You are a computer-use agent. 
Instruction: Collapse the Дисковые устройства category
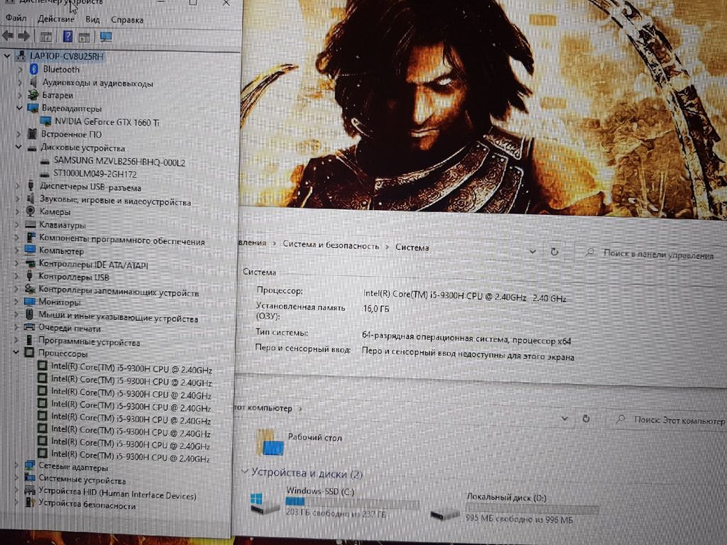[x=18, y=147]
